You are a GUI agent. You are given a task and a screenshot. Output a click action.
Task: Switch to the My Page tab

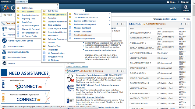tap(8, 15)
